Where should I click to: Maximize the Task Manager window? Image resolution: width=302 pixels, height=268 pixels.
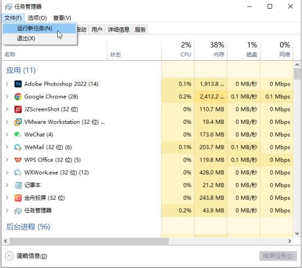(x=270, y=7)
